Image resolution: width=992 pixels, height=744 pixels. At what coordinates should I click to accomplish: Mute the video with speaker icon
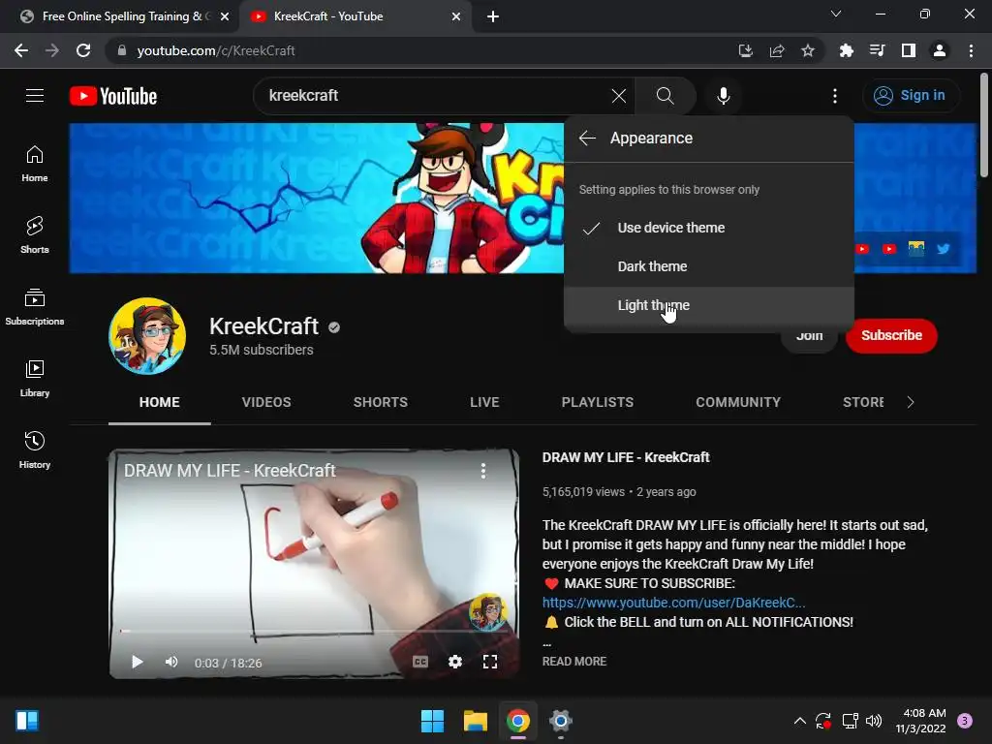point(171,663)
